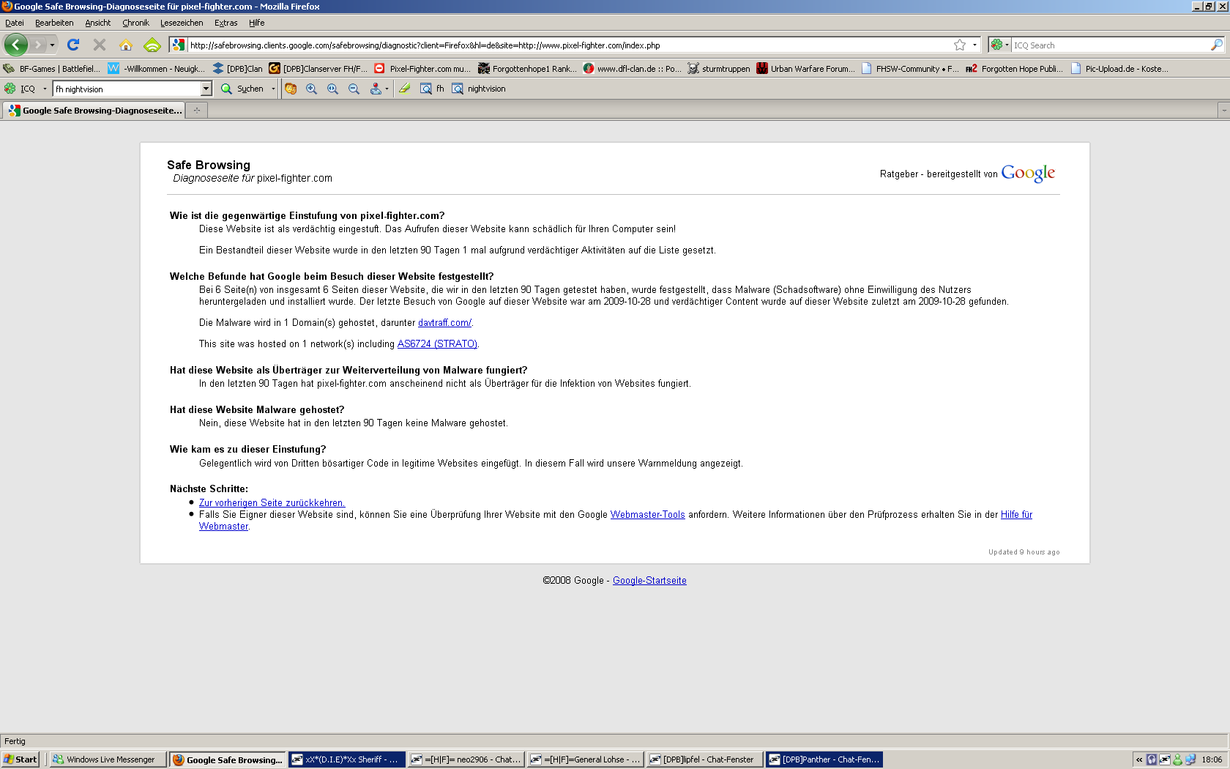Open the Ansicht menu
Screen dimensions: 1230x769
click(x=97, y=23)
